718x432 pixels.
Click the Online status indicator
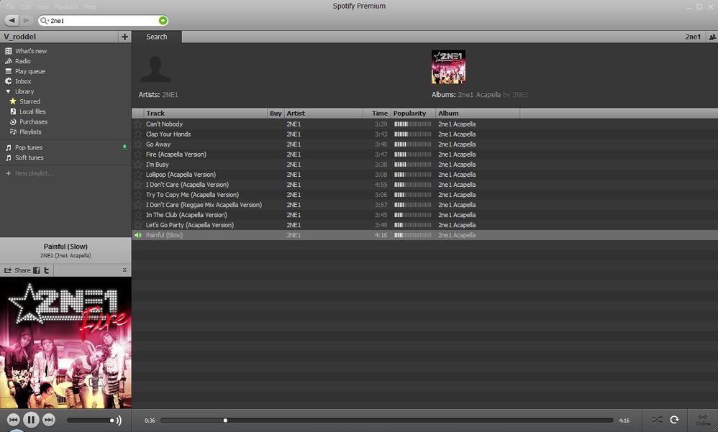coord(703,420)
